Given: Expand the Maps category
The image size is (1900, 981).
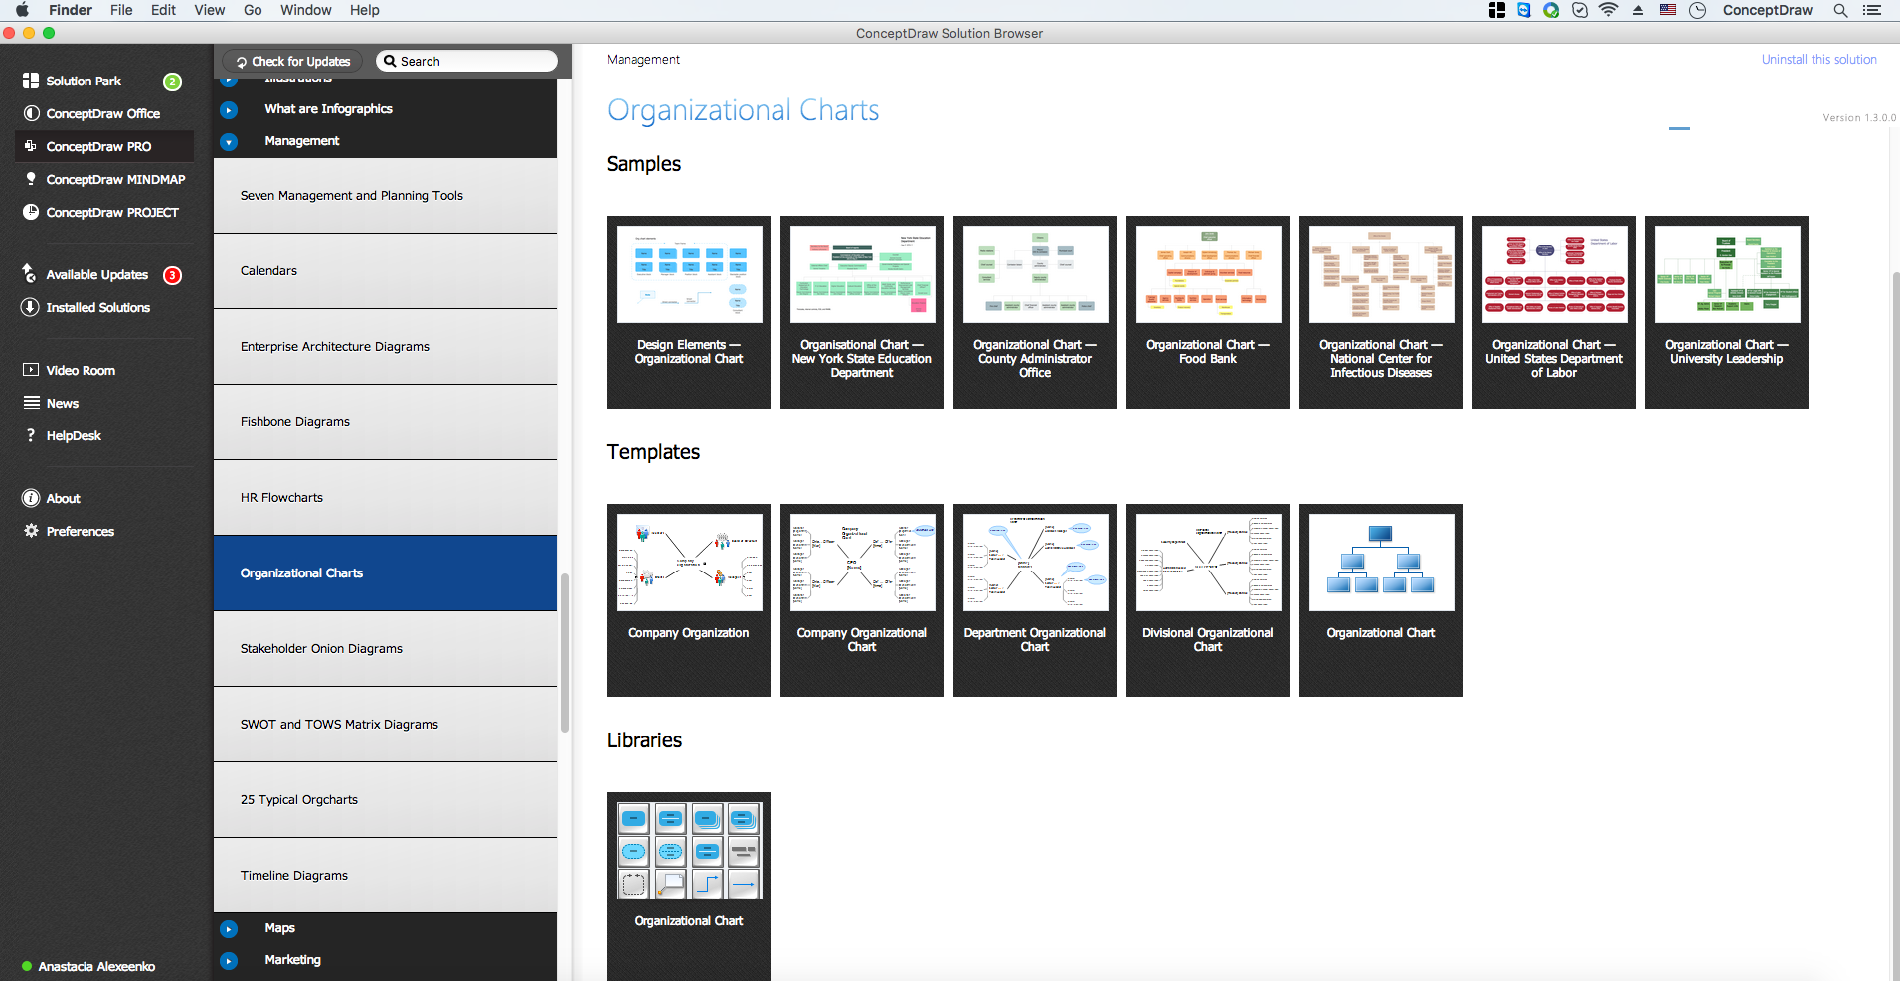Looking at the screenshot, I should pyautogui.click(x=229, y=928).
